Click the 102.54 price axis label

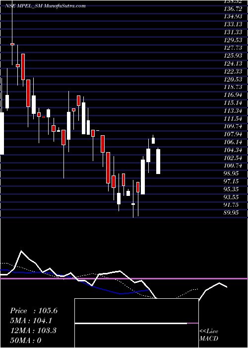pyautogui.click(x=233, y=158)
